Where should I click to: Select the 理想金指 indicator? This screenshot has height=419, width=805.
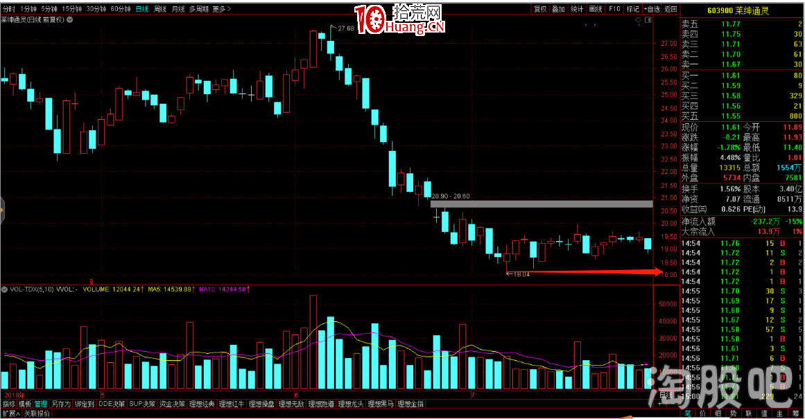[x=410, y=404]
